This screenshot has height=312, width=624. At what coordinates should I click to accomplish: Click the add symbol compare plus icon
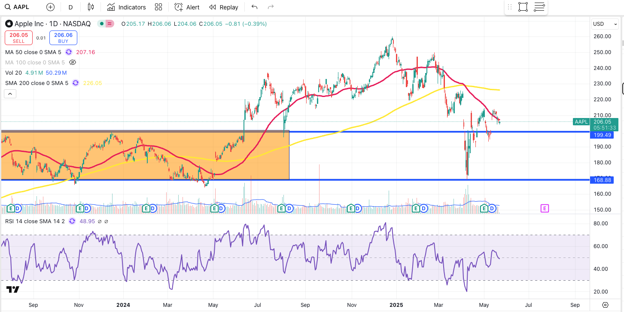point(50,7)
